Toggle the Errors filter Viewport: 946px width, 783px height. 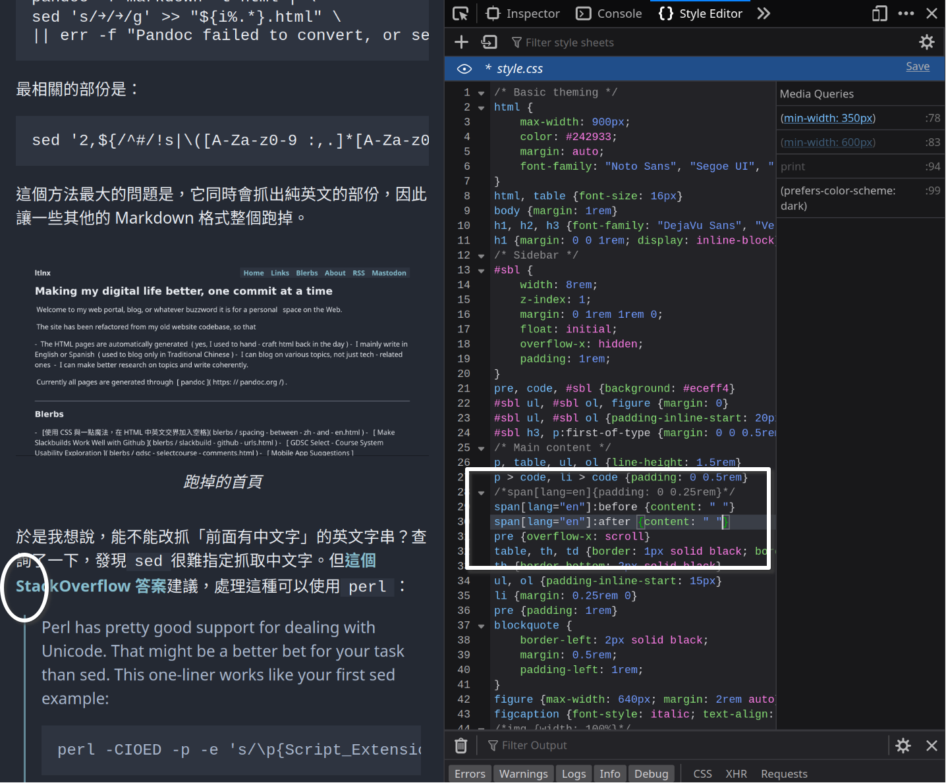tap(470, 774)
